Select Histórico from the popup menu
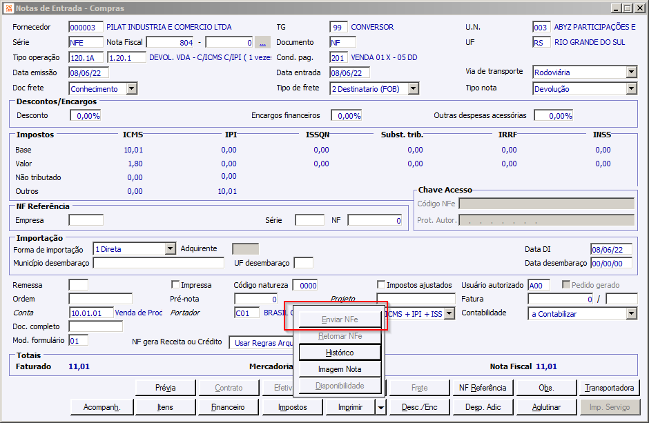 click(339, 353)
